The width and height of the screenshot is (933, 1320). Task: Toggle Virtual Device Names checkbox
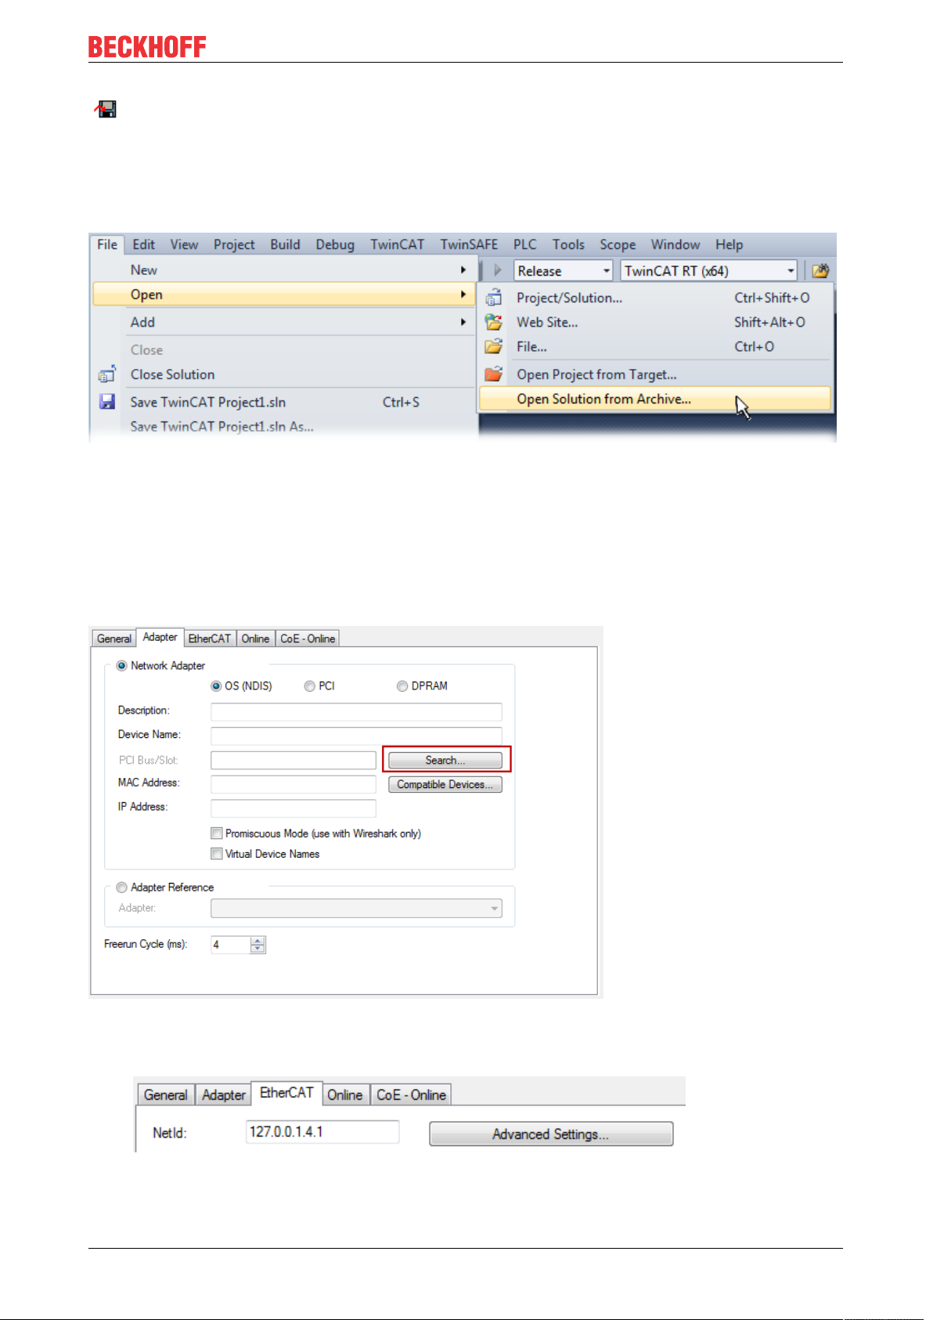click(x=217, y=854)
